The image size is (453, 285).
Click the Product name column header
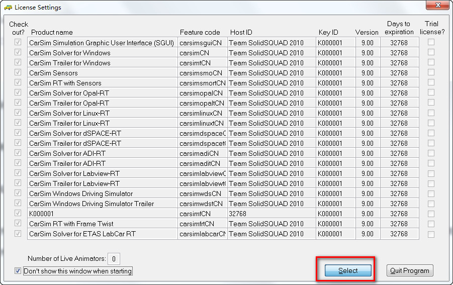point(52,32)
